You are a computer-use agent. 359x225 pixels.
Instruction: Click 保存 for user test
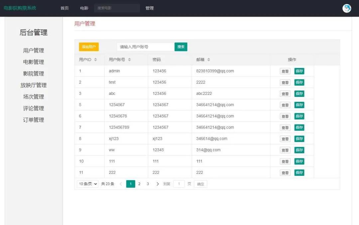[x=299, y=82]
